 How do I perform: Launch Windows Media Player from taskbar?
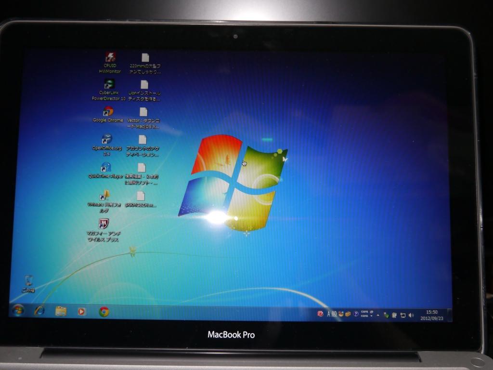(81, 312)
